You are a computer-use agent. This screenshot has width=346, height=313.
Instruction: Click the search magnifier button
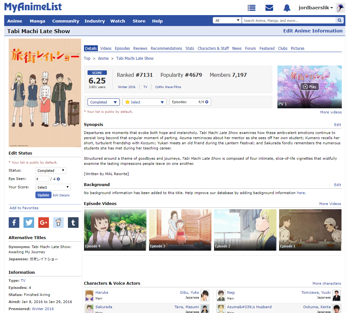click(339, 21)
